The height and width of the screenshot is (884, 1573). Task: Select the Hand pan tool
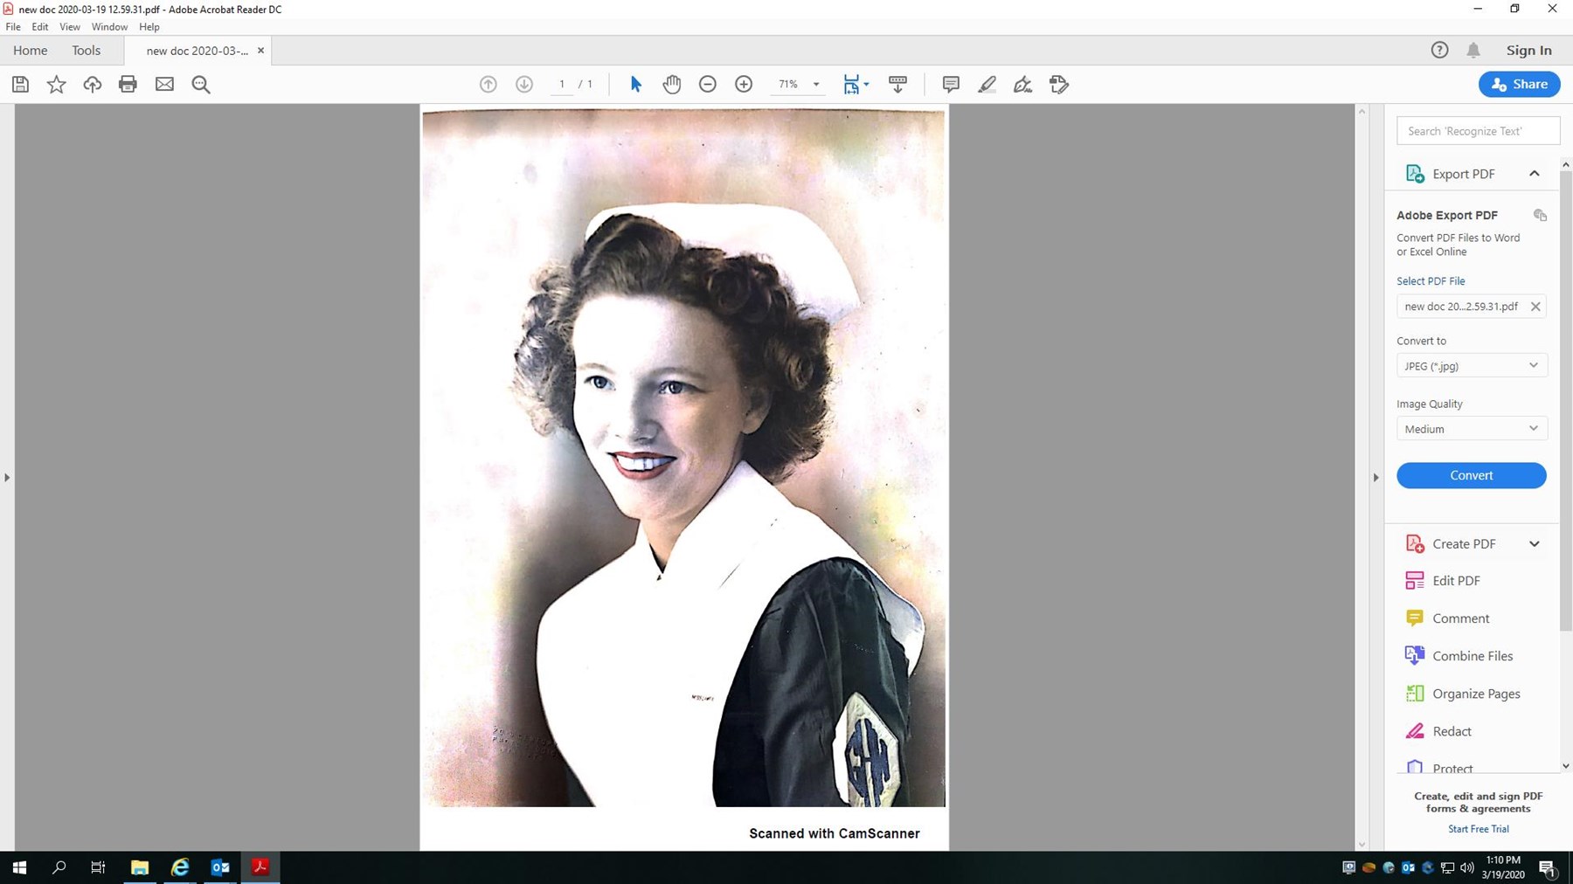pyautogui.click(x=671, y=85)
